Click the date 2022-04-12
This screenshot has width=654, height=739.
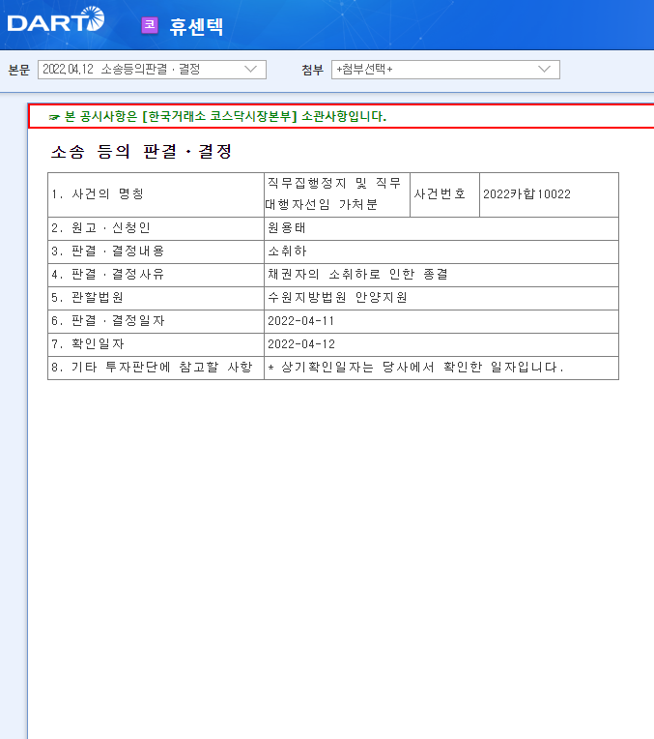pyautogui.click(x=301, y=344)
